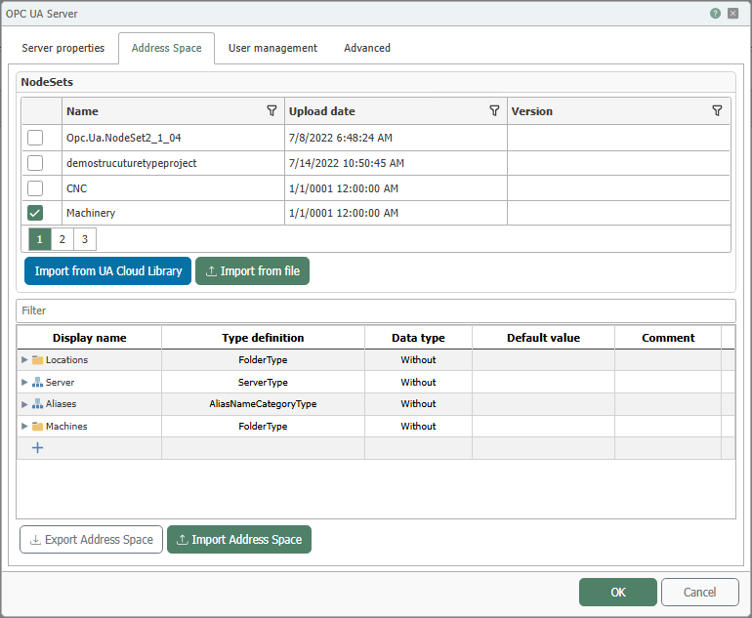Click the Locations row label
Image resolution: width=752 pixels, height=618 pixels.
tap(66, 360)
